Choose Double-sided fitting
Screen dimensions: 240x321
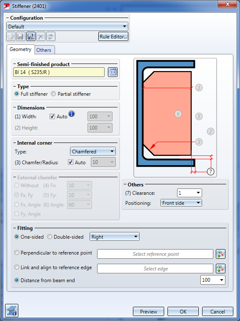coord(65,237)
